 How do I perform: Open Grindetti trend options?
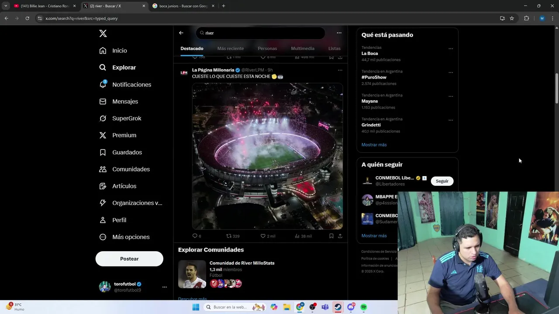click(x=451, y=120)
